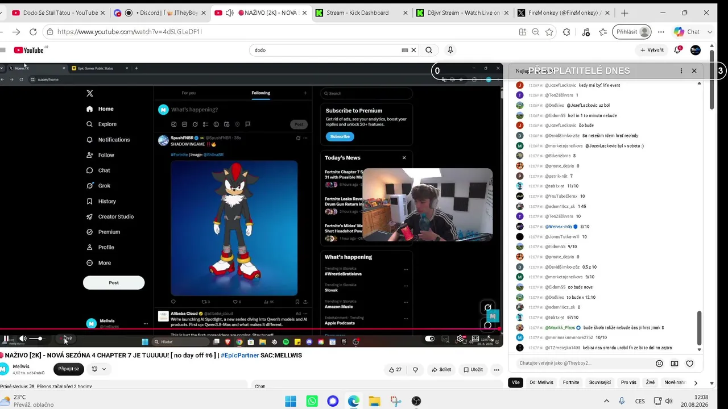The image size is (728, 409).
Task: Switch to Stream - Kick Dashboard tab
Action: click(361, 12)
